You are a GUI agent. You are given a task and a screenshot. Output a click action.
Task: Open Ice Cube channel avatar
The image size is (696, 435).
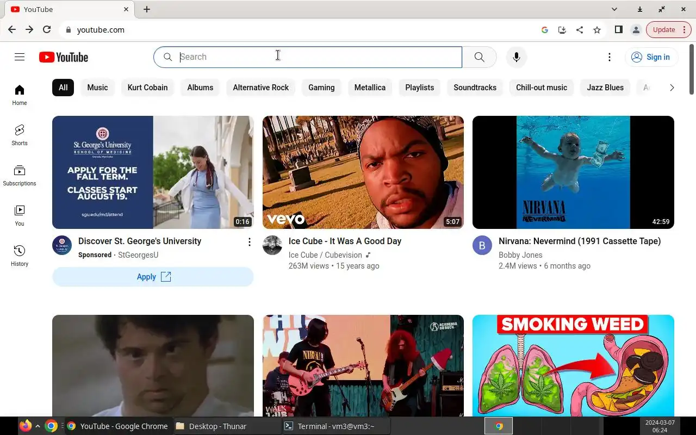click(272, 245)
